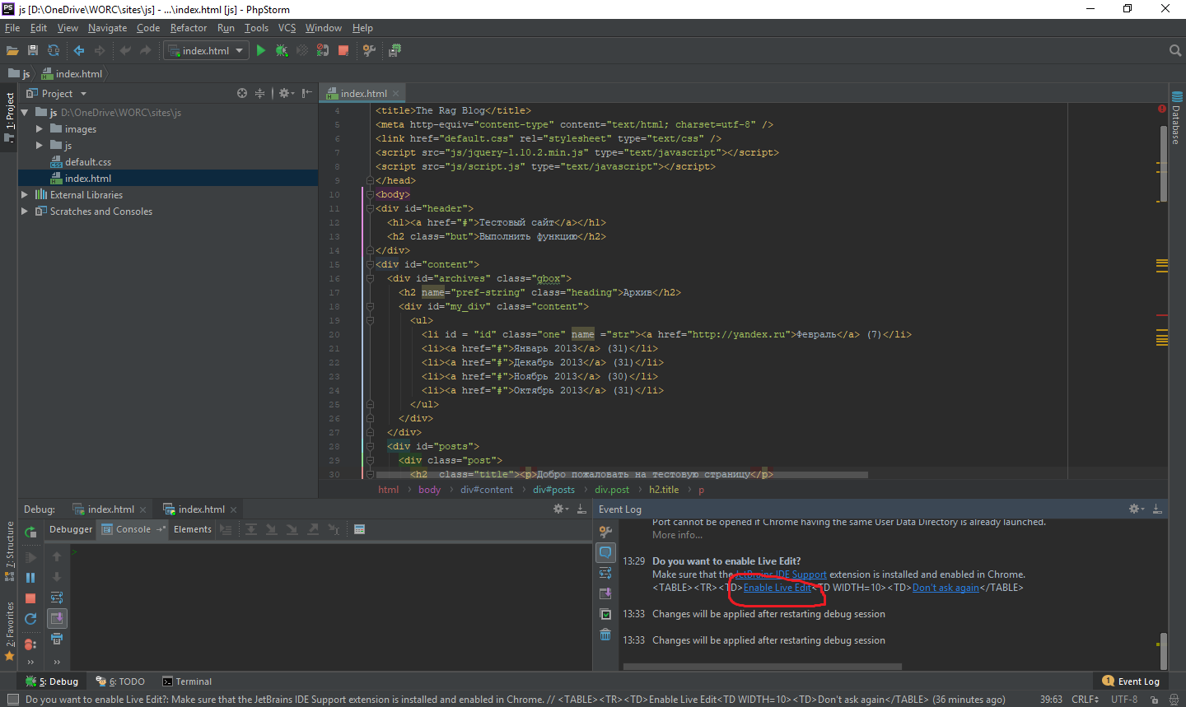Toggle soft wraps in the Event Log
This screenshot has height=707, width=1186.
click(x=605, y=573)
